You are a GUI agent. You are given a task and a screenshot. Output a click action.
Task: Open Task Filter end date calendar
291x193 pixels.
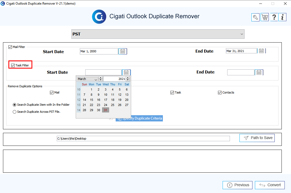point(259,72)
